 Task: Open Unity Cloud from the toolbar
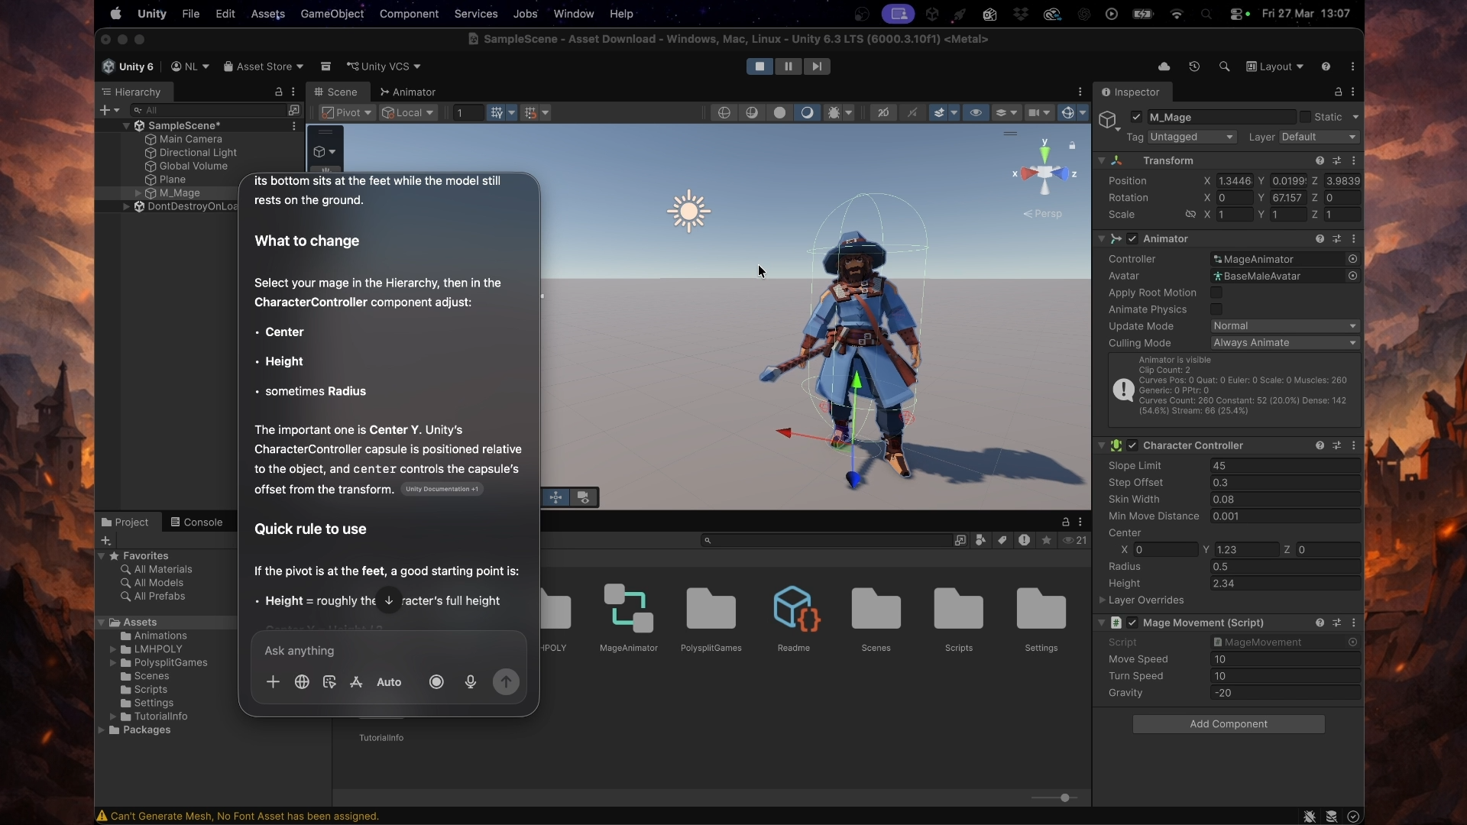tap(1164, 66)
